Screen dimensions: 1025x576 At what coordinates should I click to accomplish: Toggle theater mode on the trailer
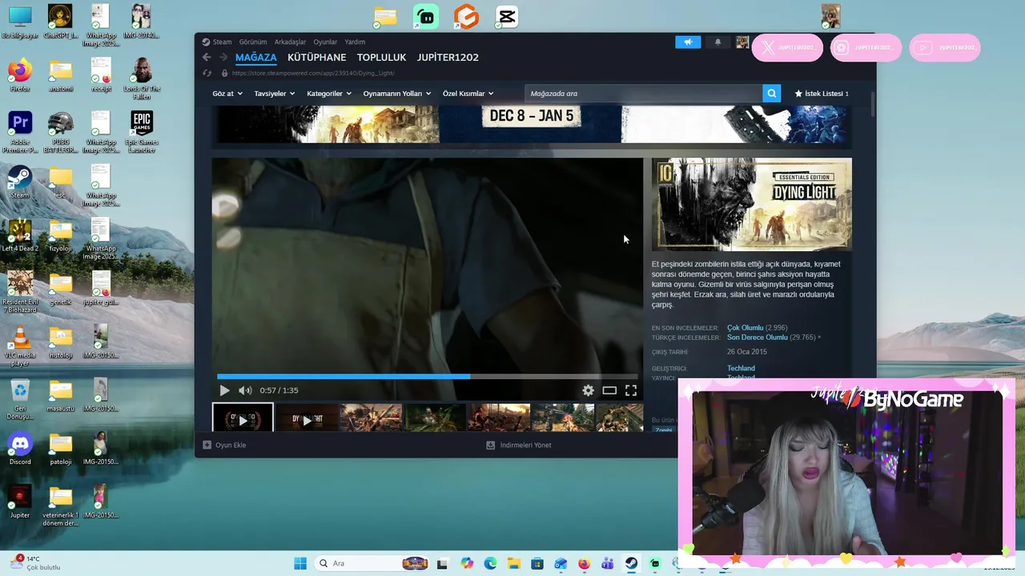click(609, 390)
